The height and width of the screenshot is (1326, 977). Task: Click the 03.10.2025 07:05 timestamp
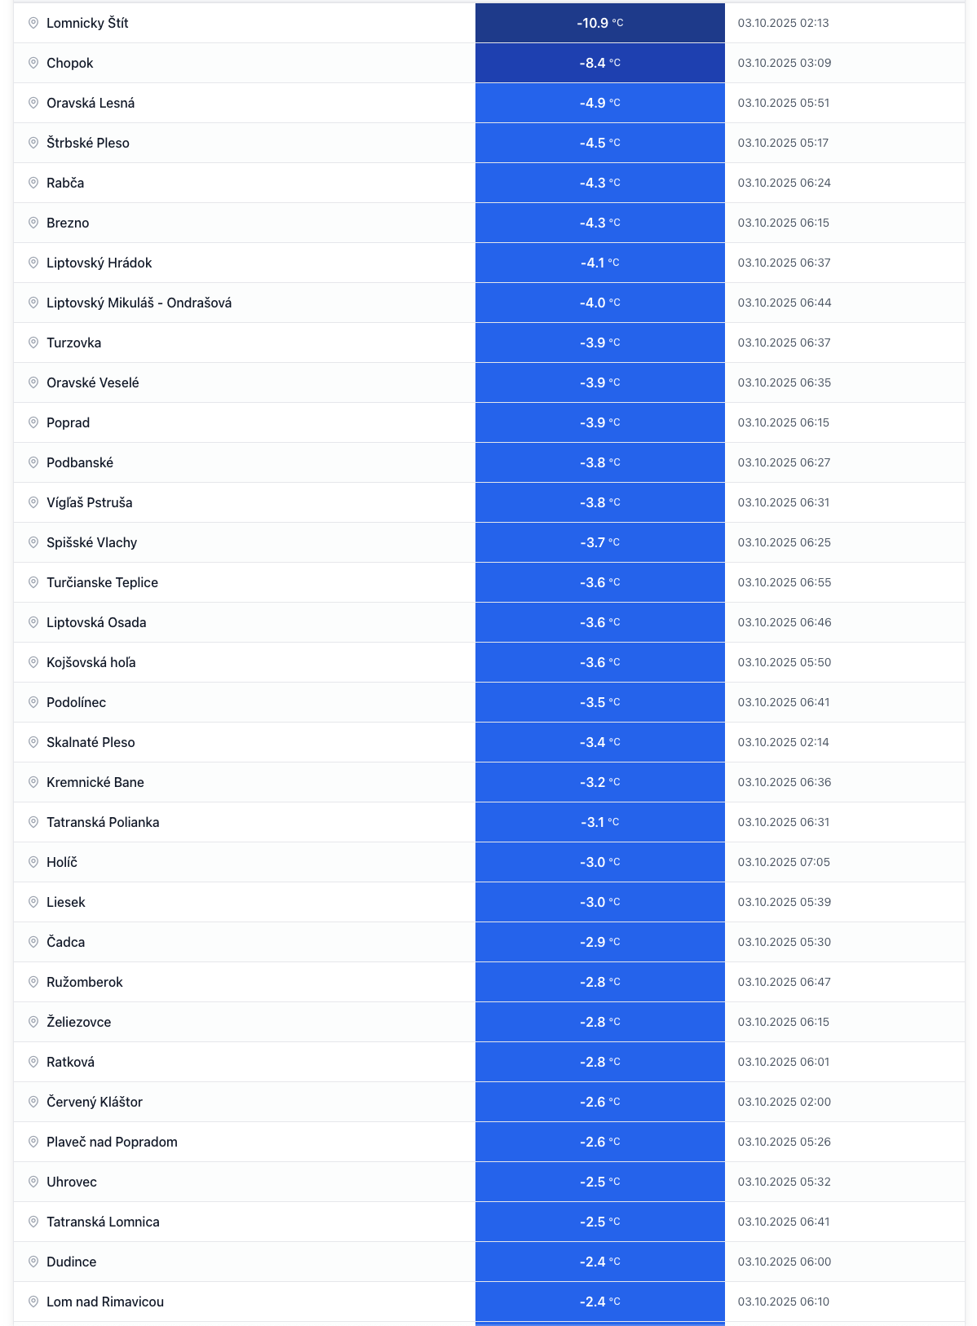point(784,862)
